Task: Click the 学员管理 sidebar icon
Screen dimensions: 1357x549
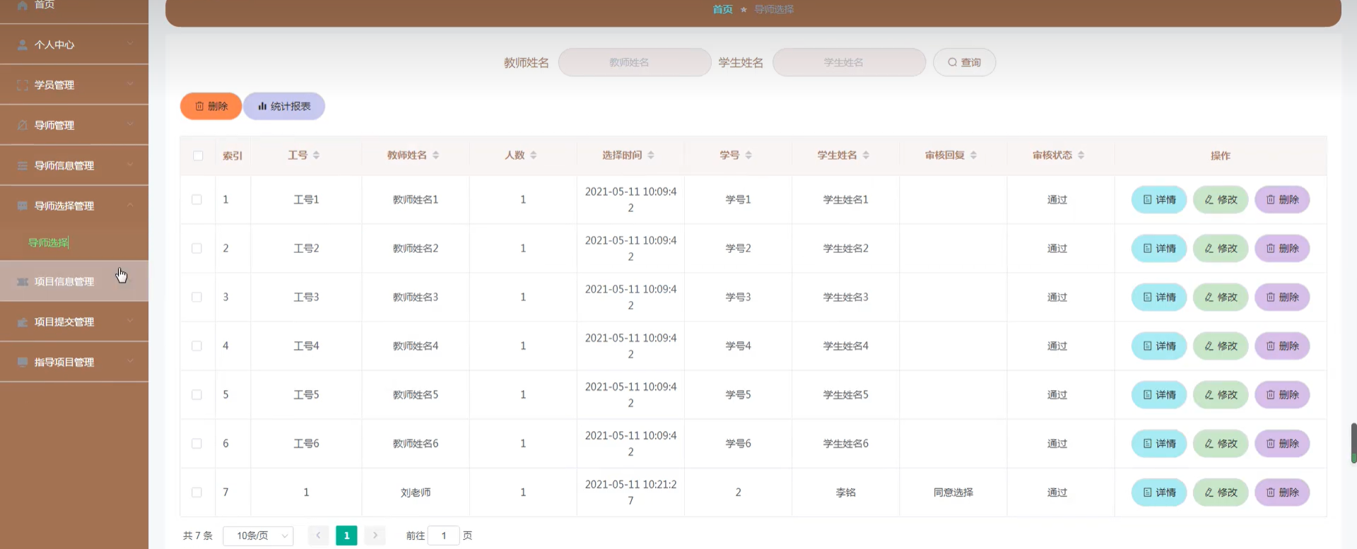Action: 23,85
